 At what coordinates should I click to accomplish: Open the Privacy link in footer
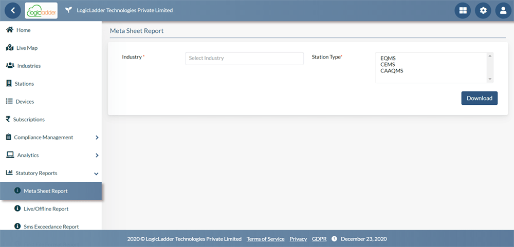point(298,239)
